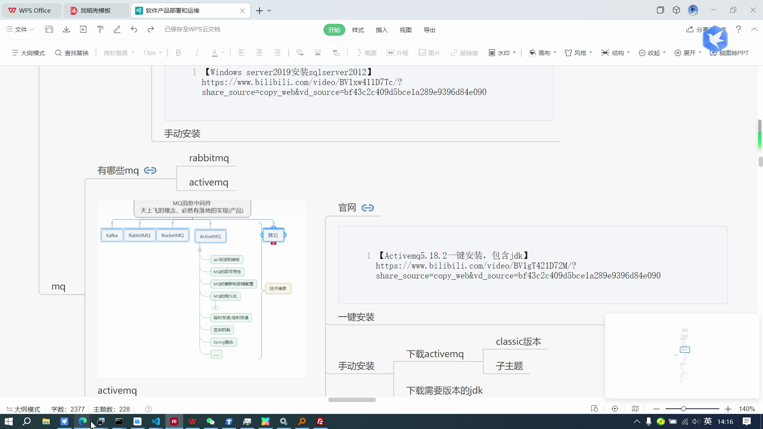Open the font family dropdown 微软雅黑
This screenshot has height=429, width=763.
(x=119, y=53)
